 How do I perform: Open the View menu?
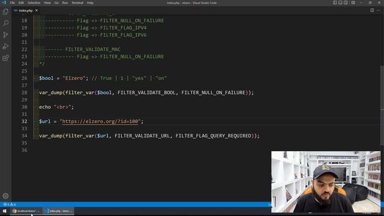[47, 2]
